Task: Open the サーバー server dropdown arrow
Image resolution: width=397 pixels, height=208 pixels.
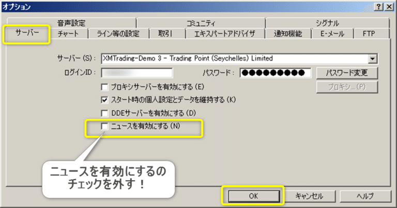Action: 372,59
